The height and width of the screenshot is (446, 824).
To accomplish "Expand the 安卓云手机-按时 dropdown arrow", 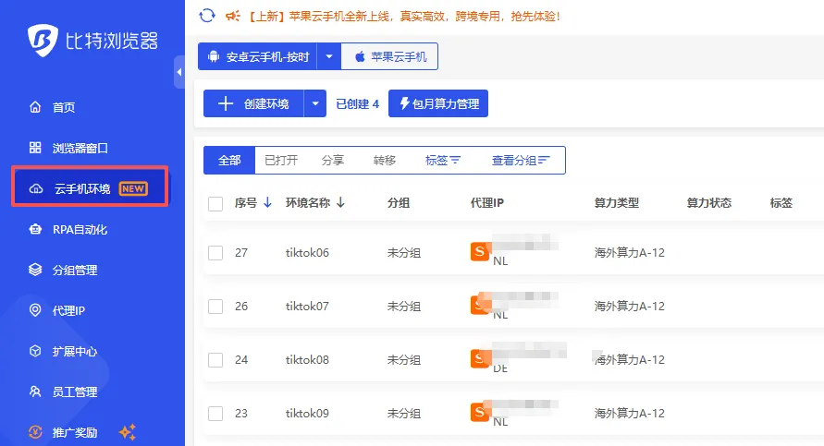I will [329, 56].
